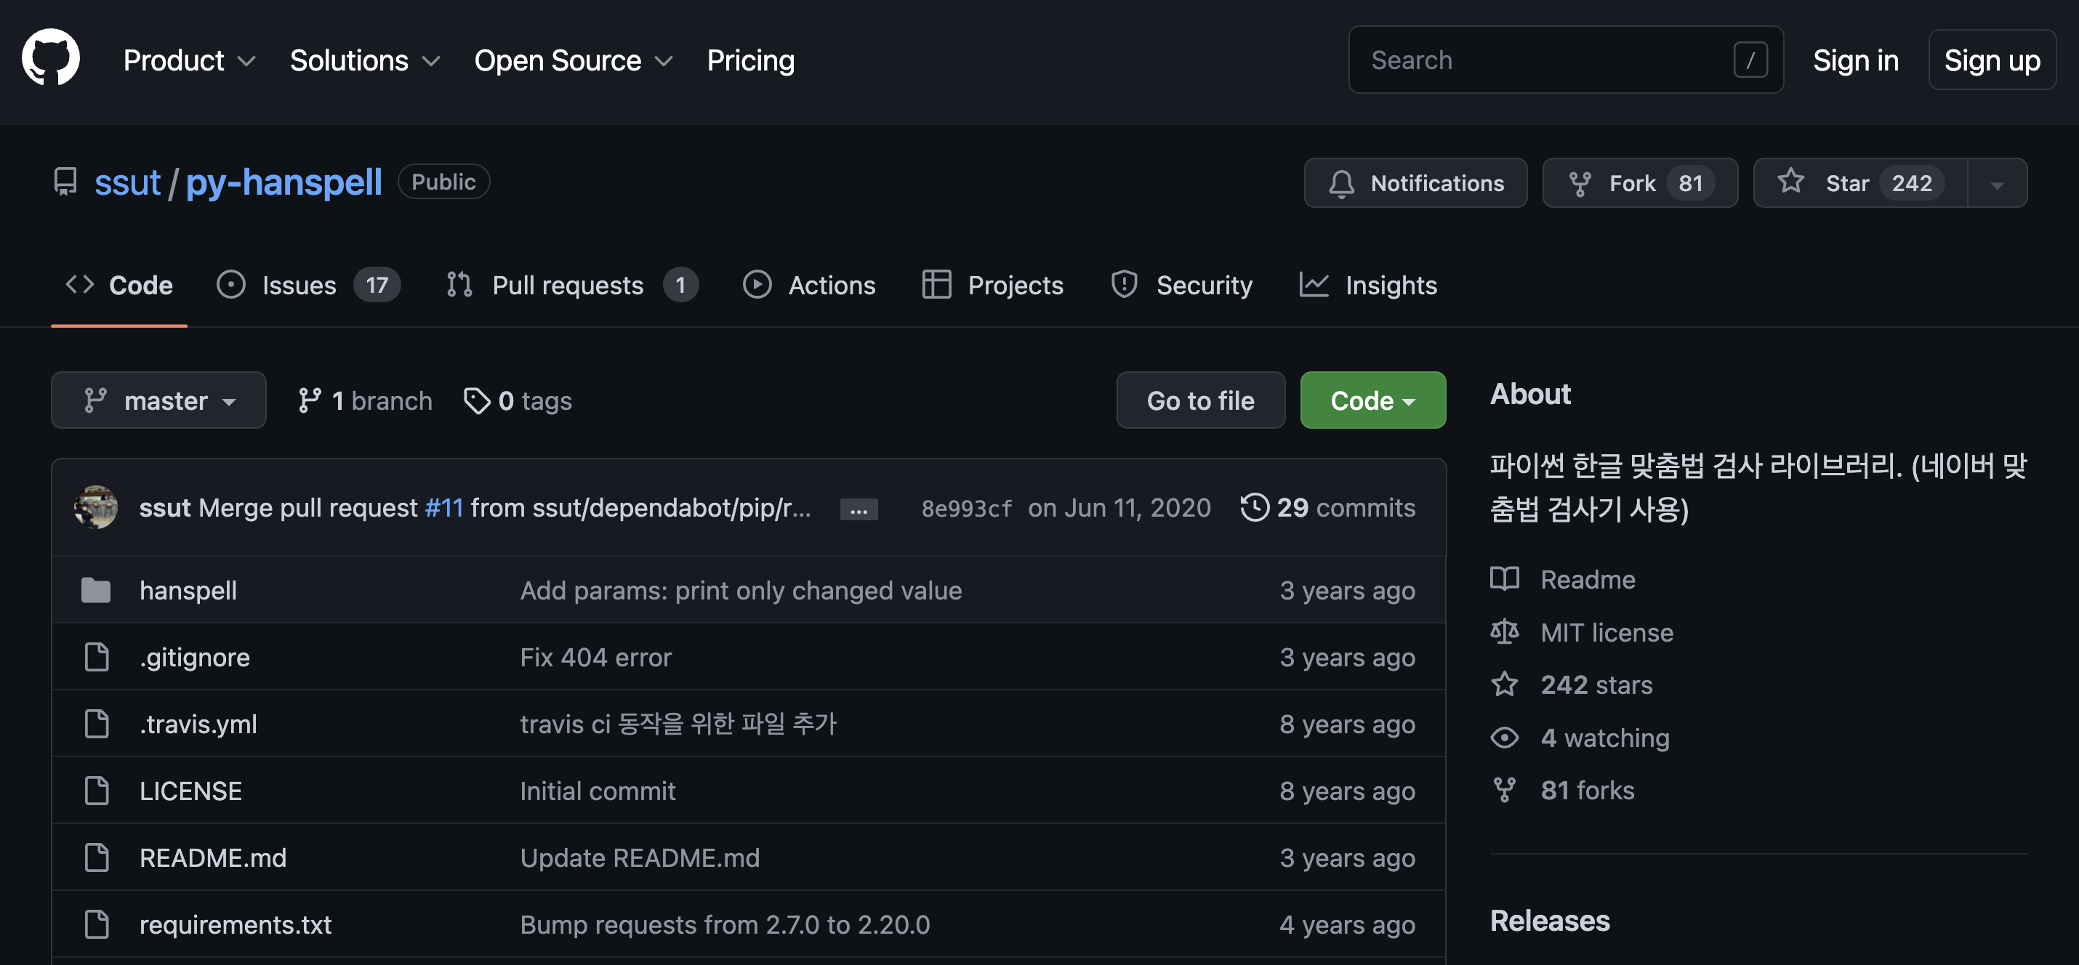Screen dimensions: 2079x965
Task: Open pull request #11 link
Action: 443,507
